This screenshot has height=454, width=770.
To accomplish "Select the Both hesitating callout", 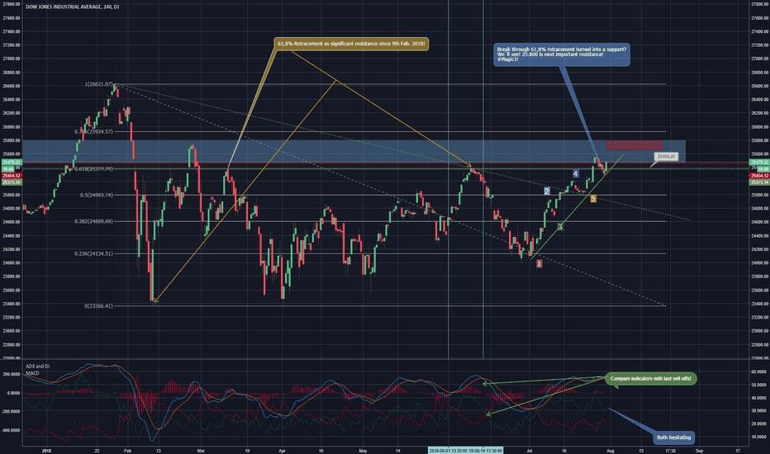I will click(674, 437).
